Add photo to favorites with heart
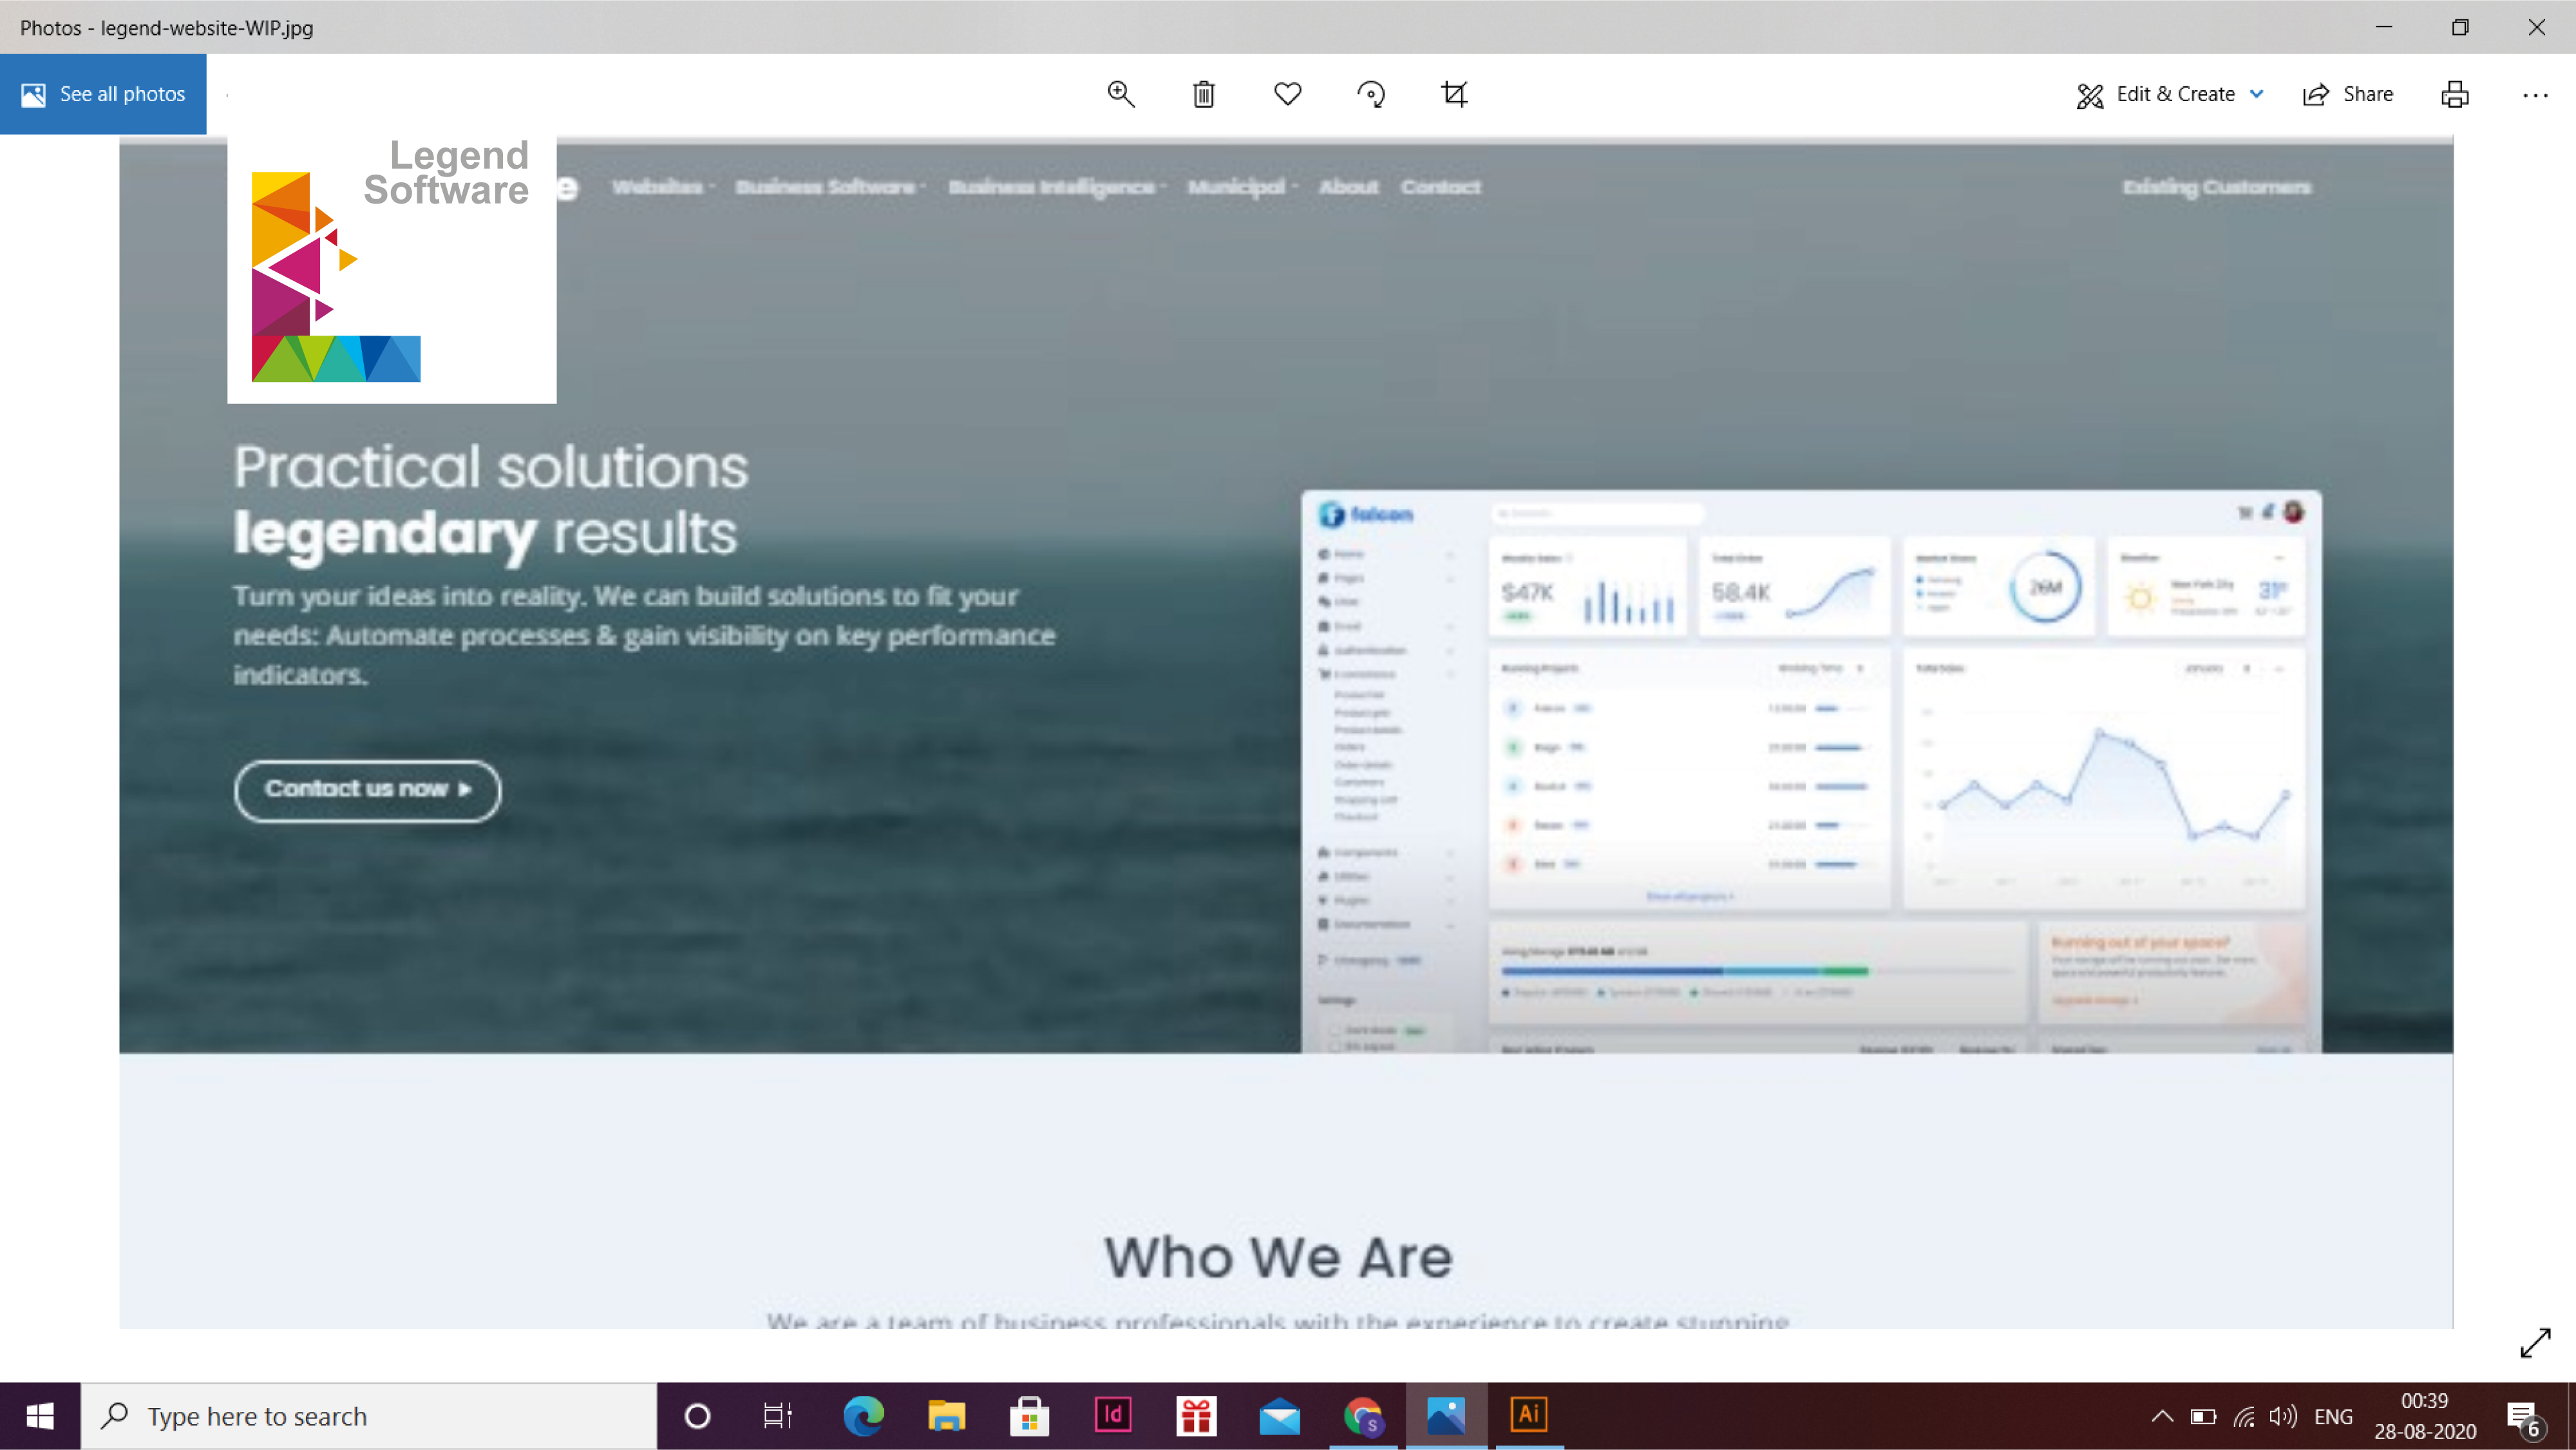 (x=1288, y=94)
